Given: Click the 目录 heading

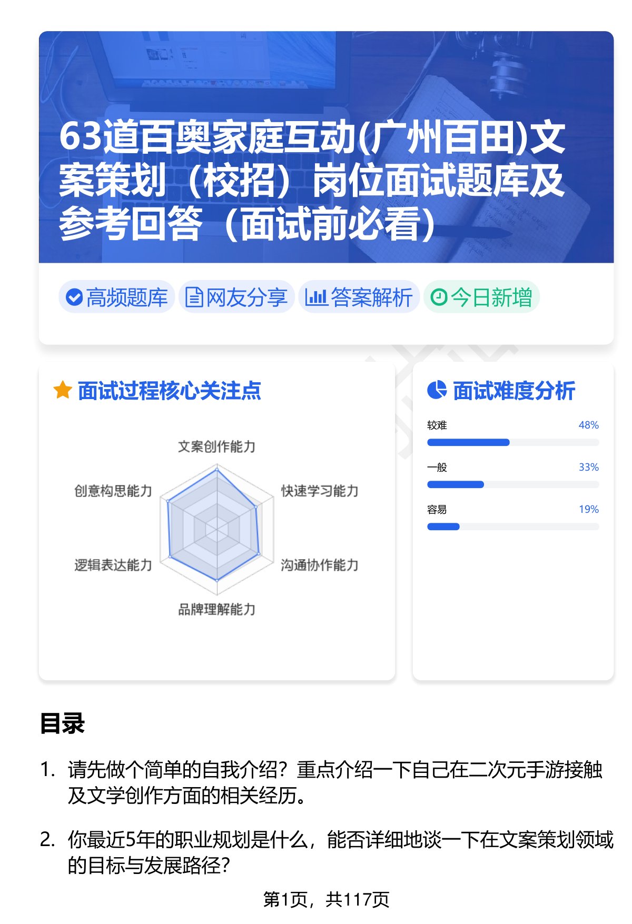Looking at the screenshot, I should click(62, 723).
